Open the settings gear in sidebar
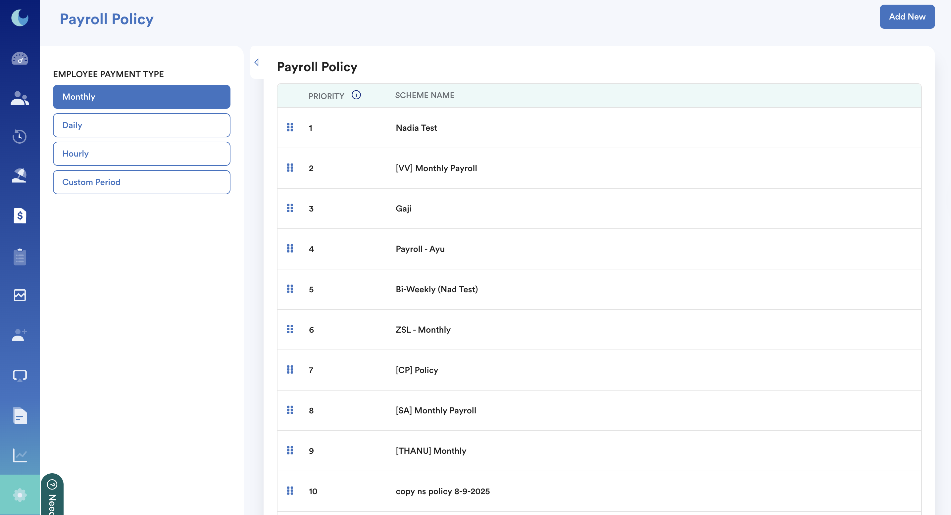 [20, 494]
